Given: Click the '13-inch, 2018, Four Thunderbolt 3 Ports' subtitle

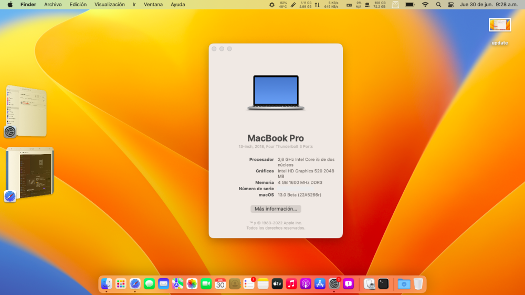Looking at the screenshot, I should point(276,147).
